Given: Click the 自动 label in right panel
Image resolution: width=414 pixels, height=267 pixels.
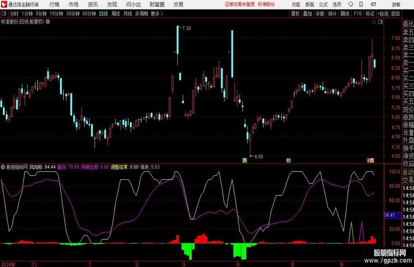Looking at the screenshot, I should click(x=408, y=172).
